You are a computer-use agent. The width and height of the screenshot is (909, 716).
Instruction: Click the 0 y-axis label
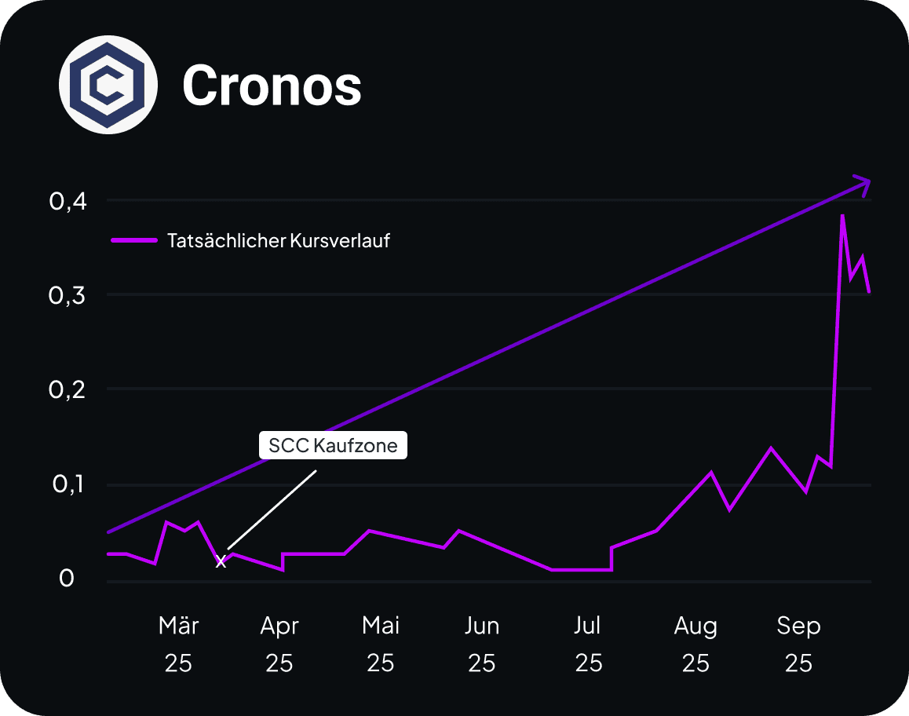(x=67, y=578)
